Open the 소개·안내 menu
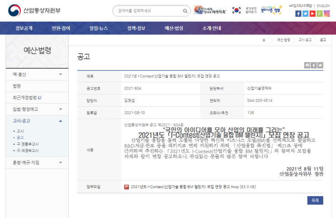Screen dimensions: 336x218 pyautogui.click(x=212, y=28)
